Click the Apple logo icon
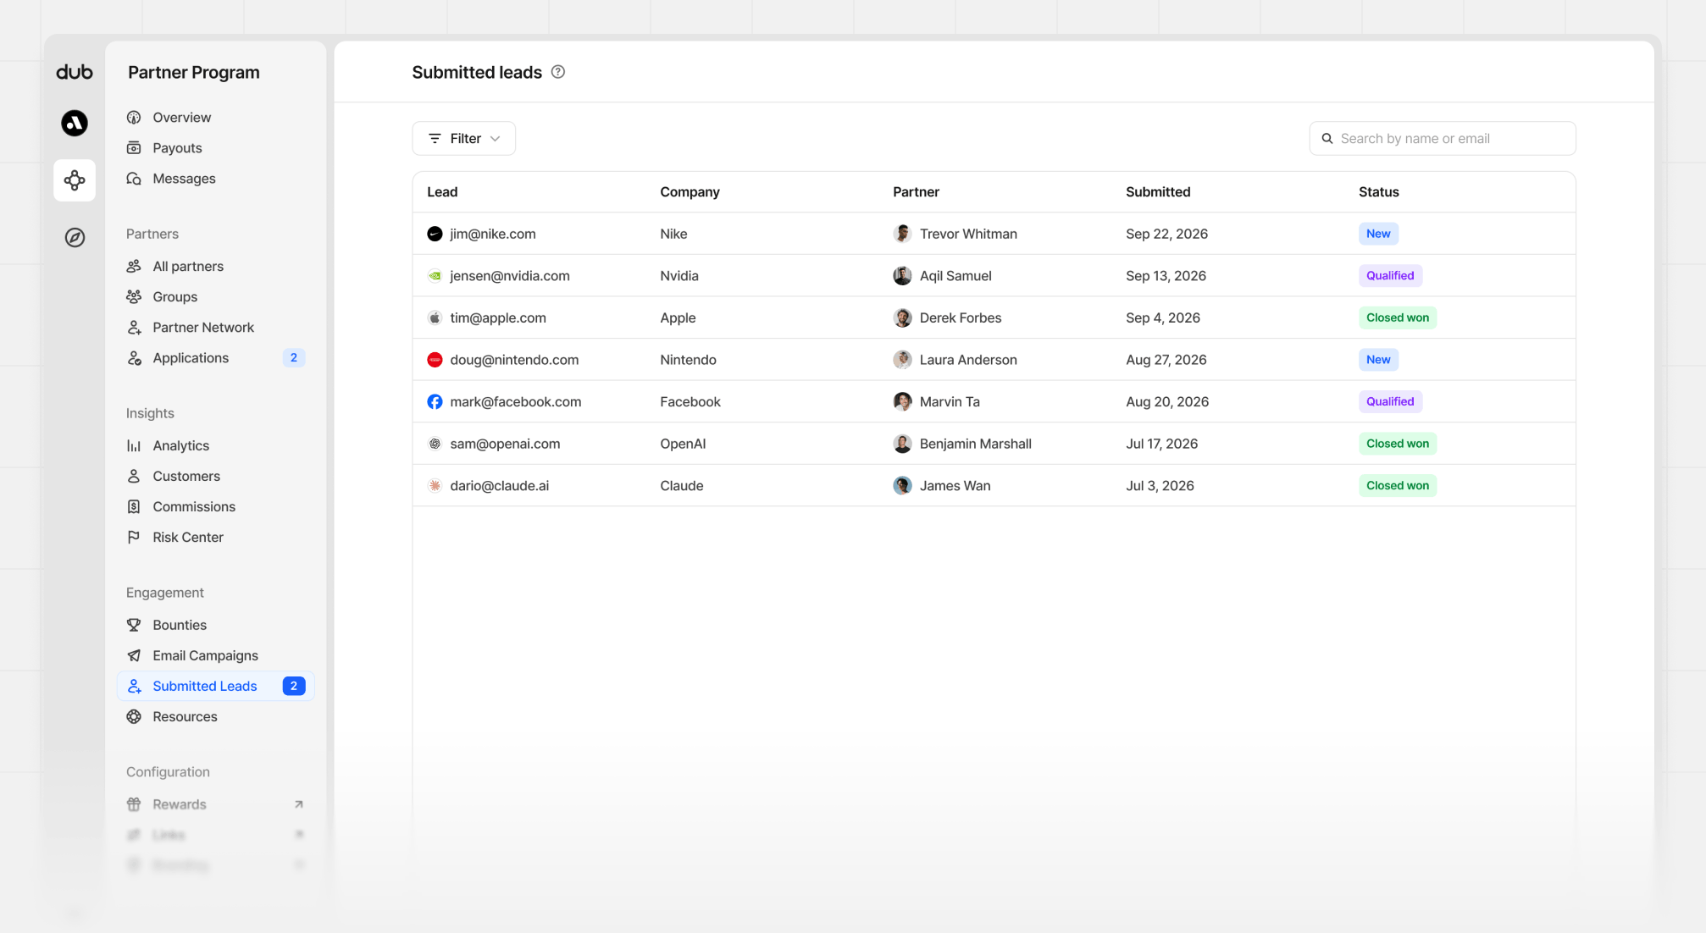 (x=435, y=317)
